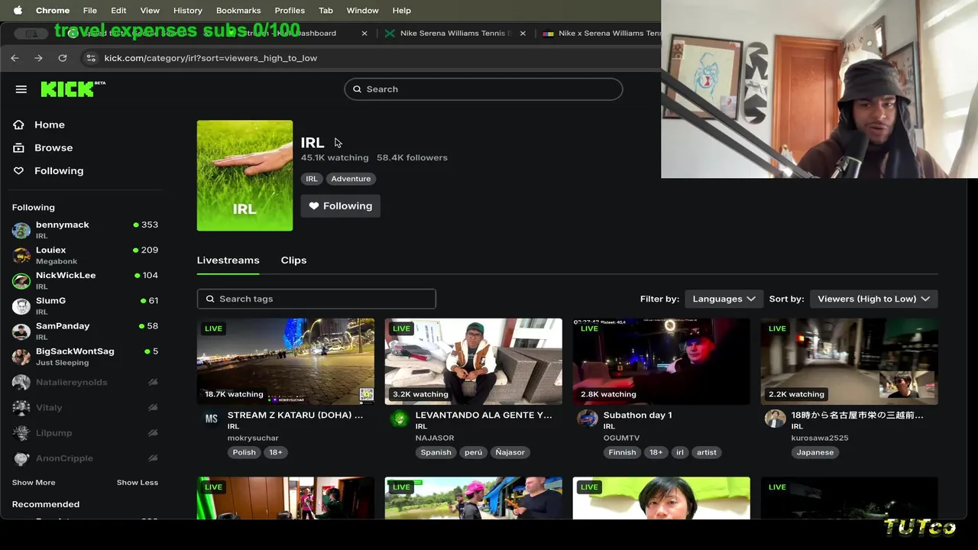Click Nataliereynolds offline avatar

click(x=21, y=382)
